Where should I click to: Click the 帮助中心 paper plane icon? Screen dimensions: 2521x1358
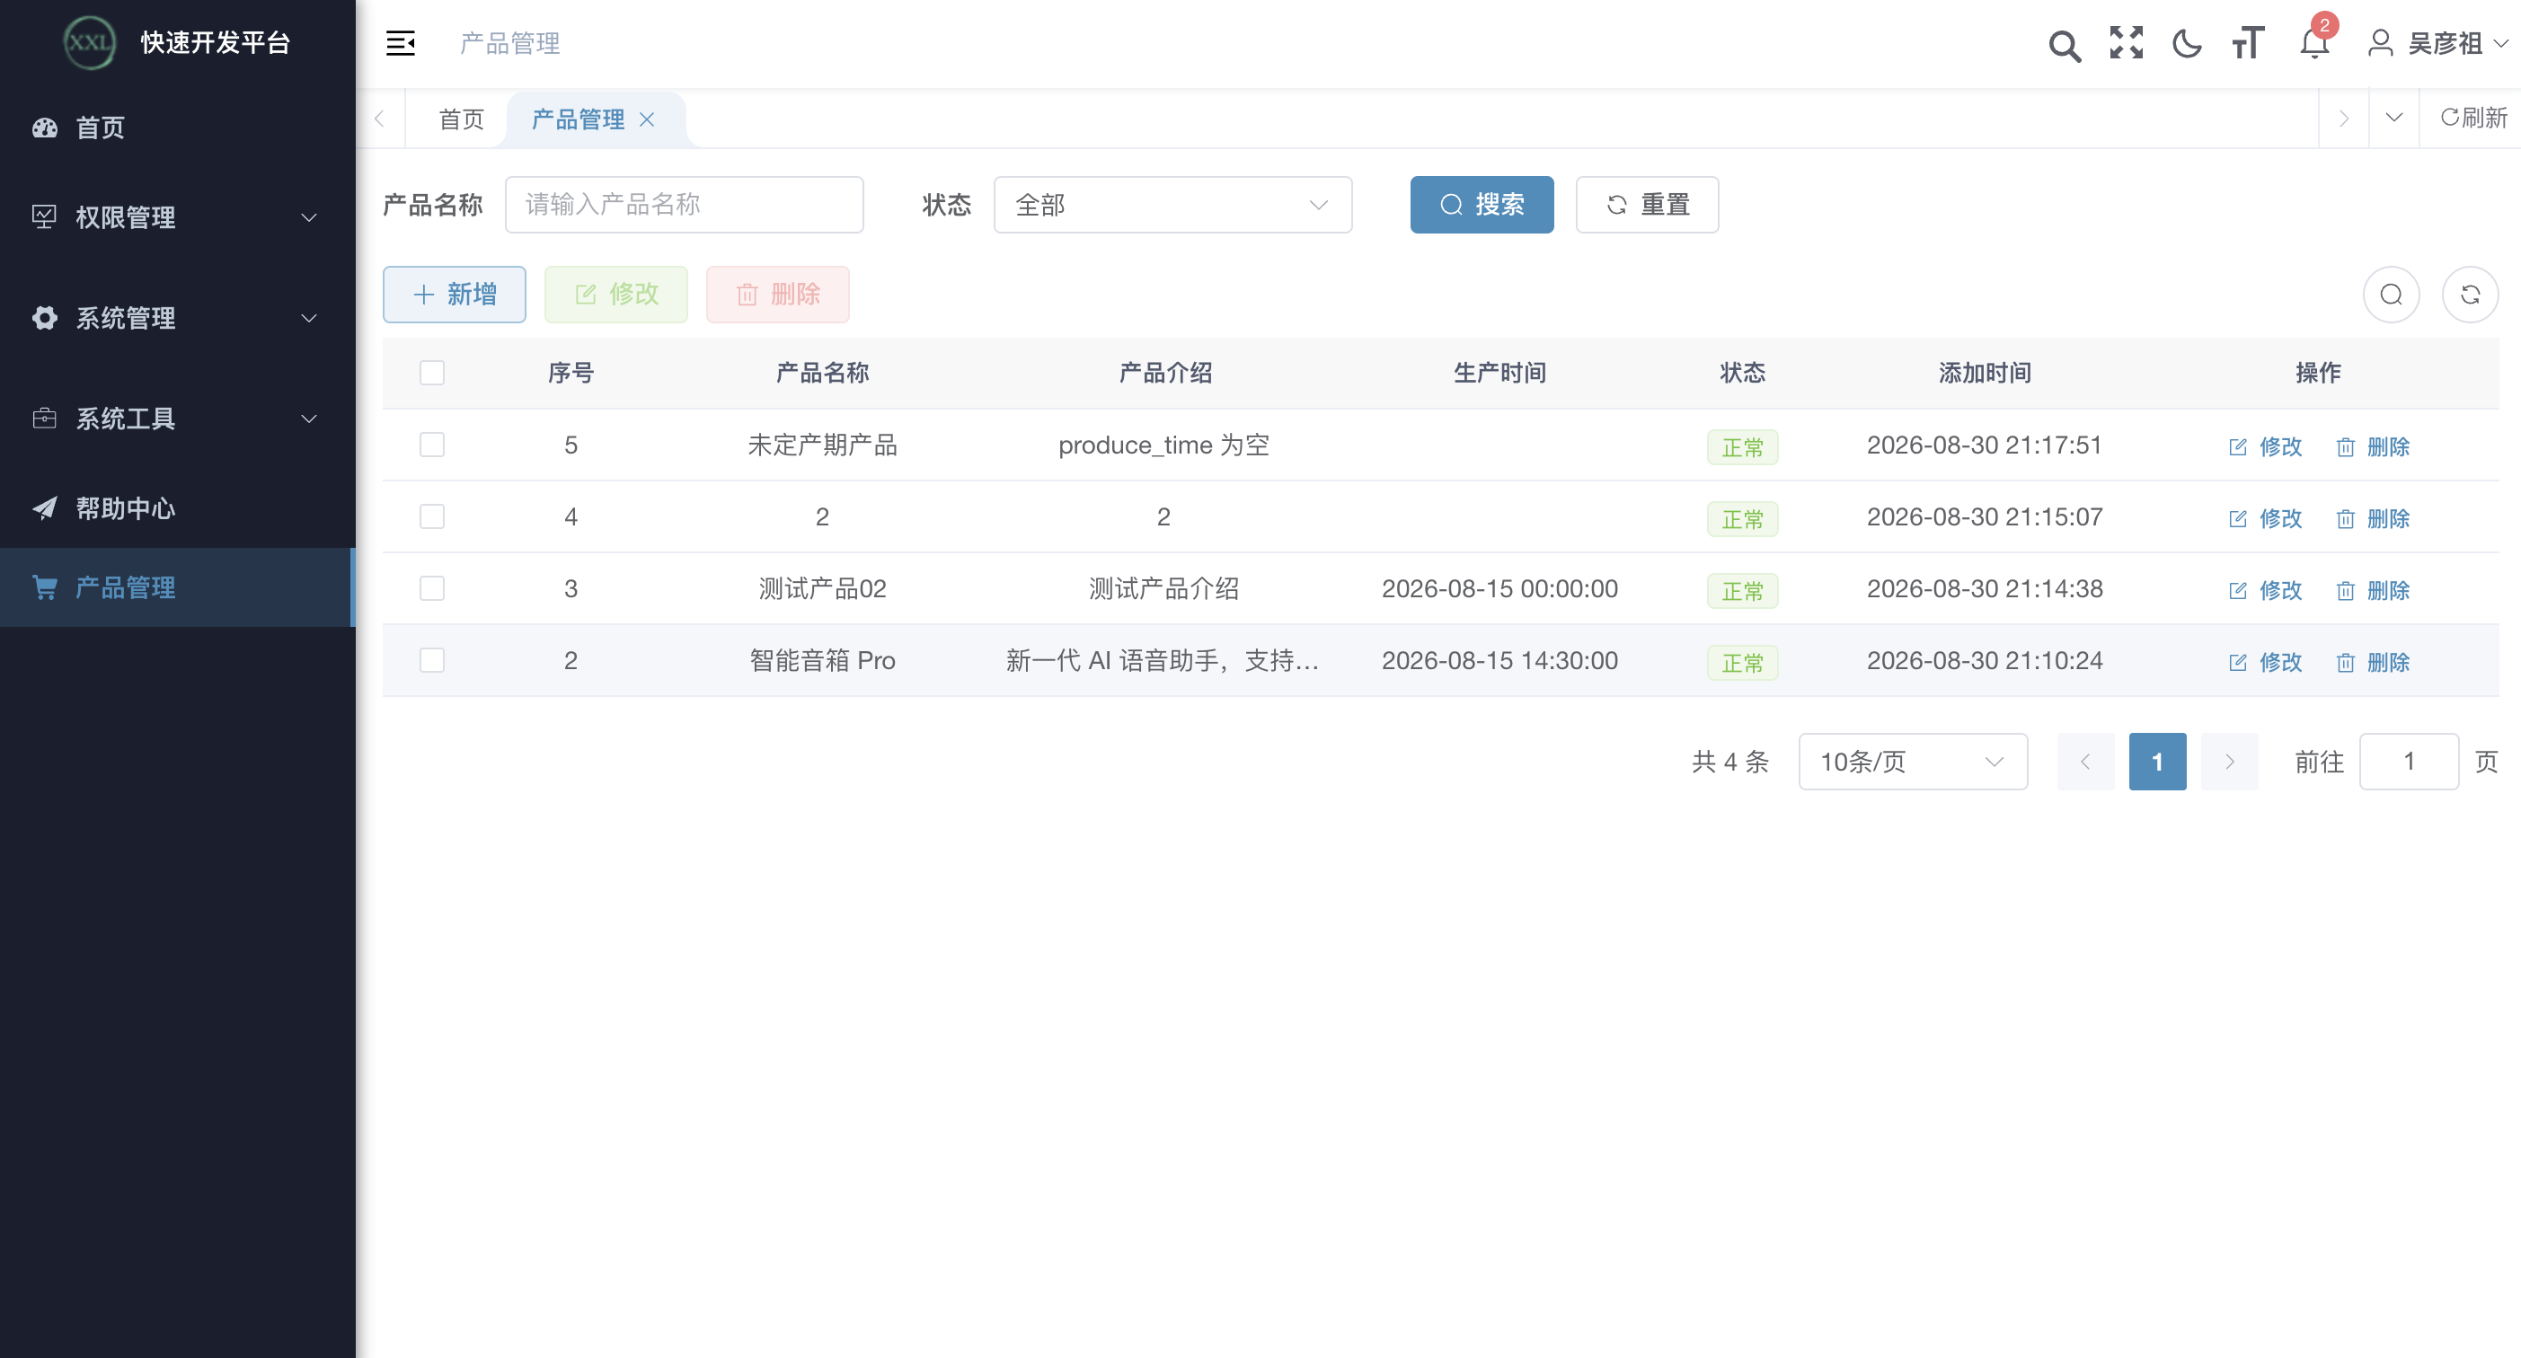(x=45, y=507)
